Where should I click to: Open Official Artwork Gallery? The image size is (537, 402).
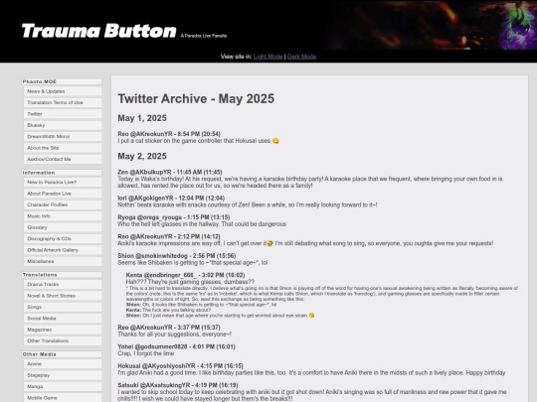point(63,250)
